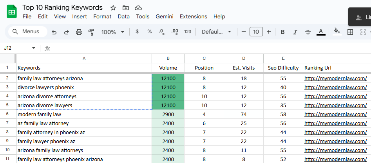This screenshot has width=371, height=163.
Task: Select 'modern family law' keyword cell
Action: tap(84, 115)
